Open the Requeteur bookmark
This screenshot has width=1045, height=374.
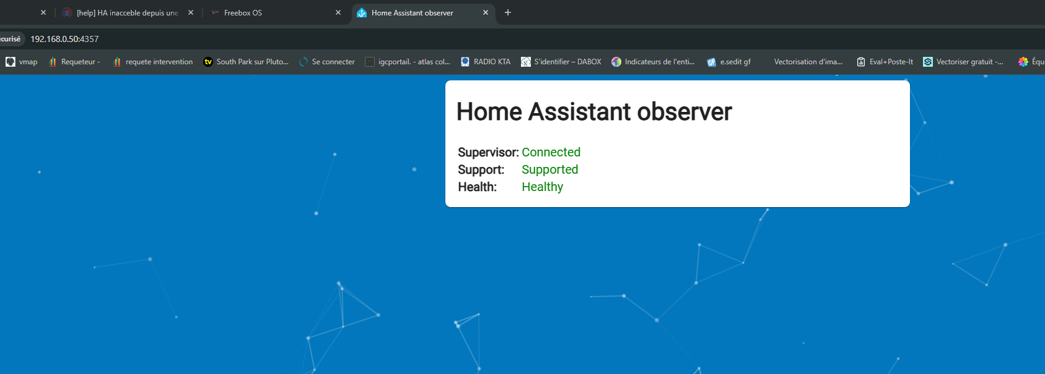click(74, 62)
